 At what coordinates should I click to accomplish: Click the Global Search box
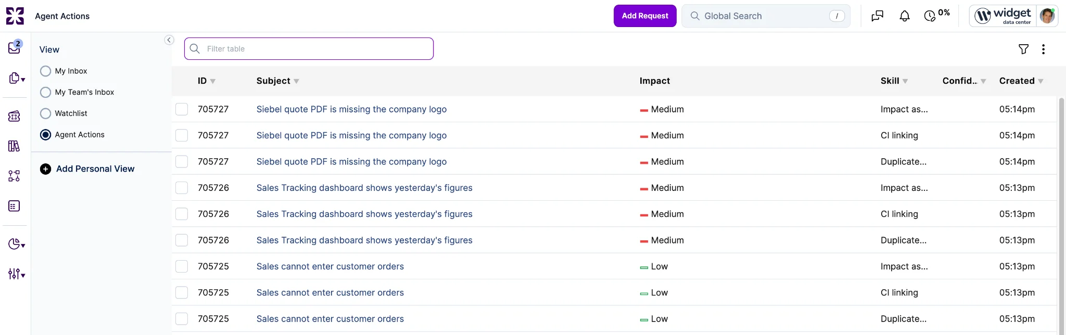tap(766, 16)
